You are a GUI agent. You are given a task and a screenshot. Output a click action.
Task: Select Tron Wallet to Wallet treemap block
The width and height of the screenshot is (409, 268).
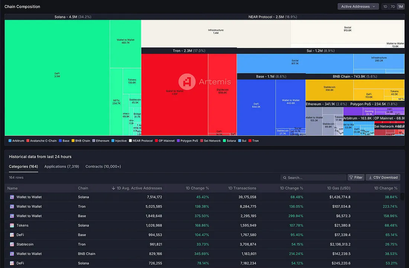click(174, 94)
